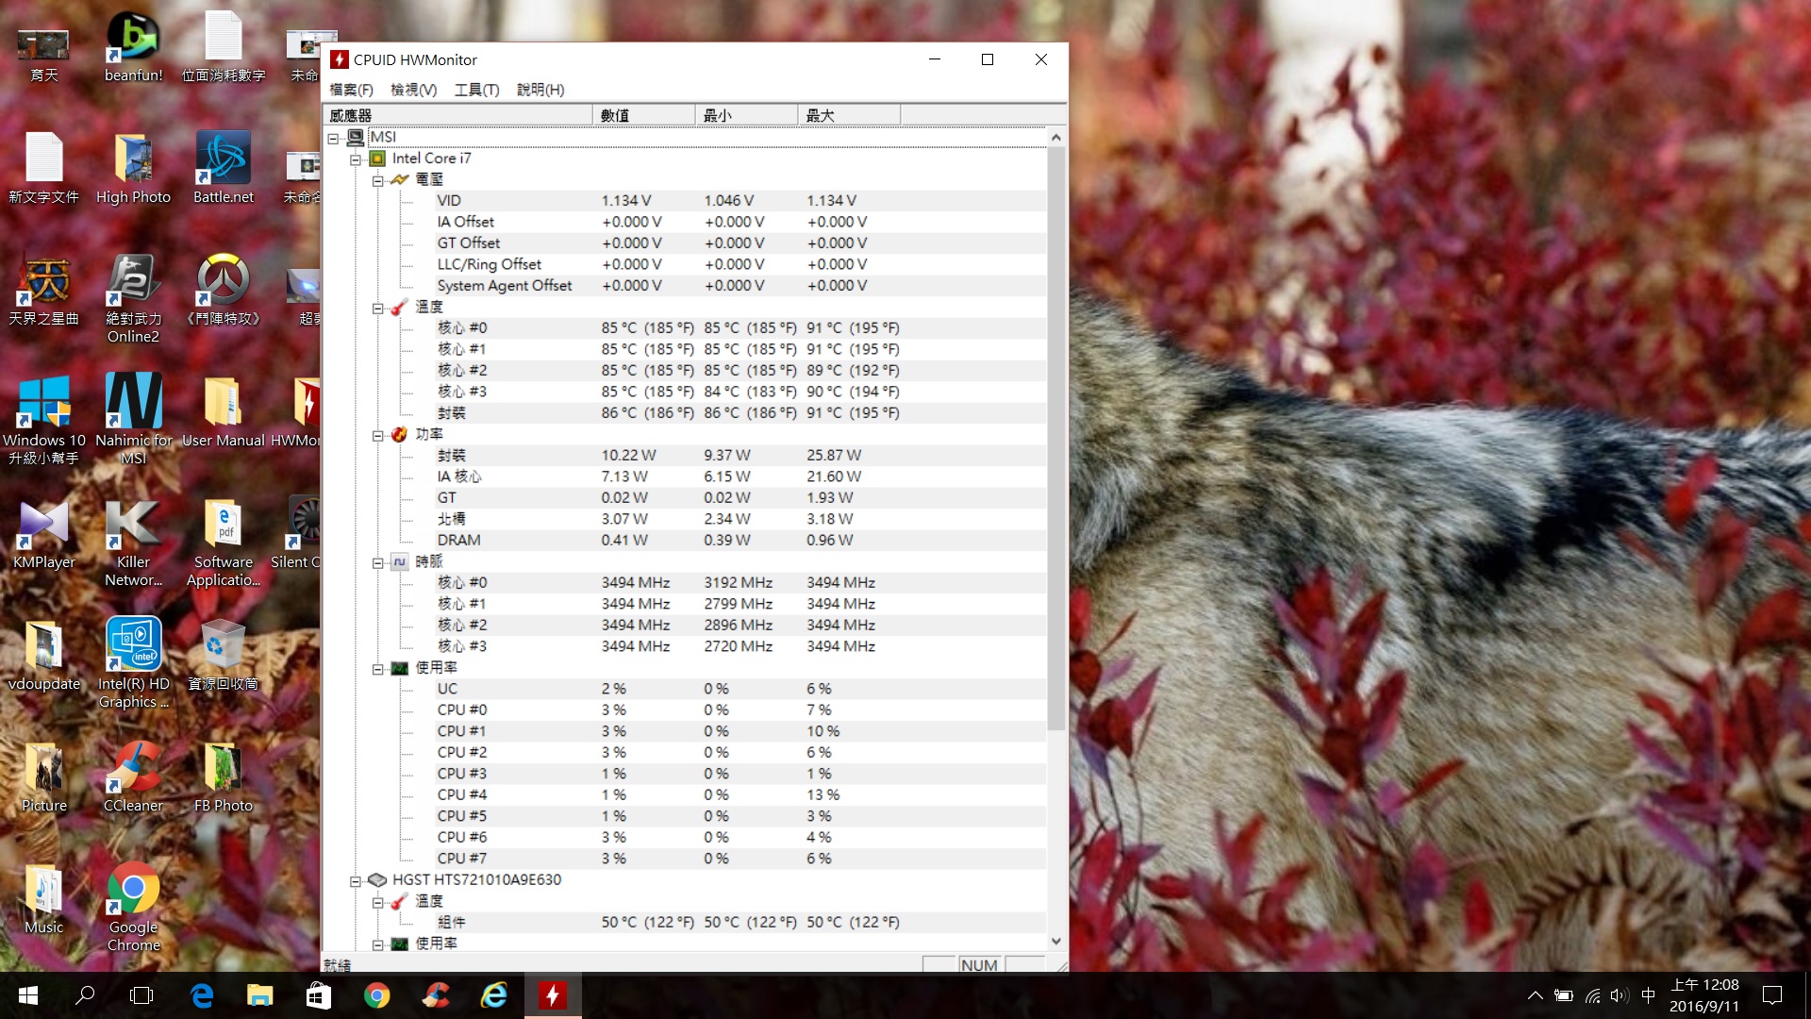Show hidden system tray icons
The width and height of the screenshot is (1811, 1019).
[x=1535, y=995]
